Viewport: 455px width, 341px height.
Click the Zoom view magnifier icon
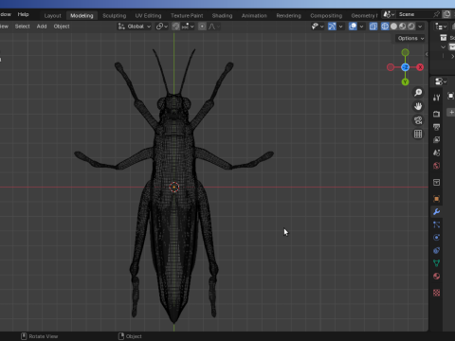point(418,92)
